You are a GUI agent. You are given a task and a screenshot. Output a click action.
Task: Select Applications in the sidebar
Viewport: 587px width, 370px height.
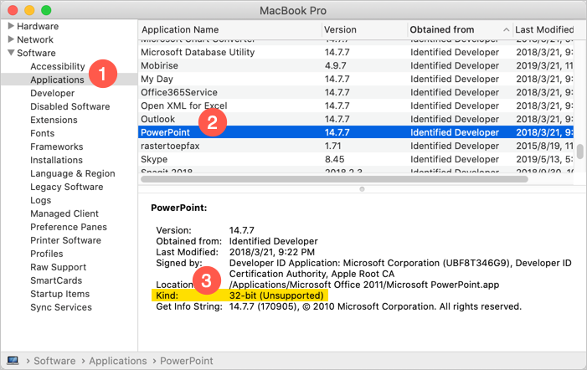click(57, 80)
